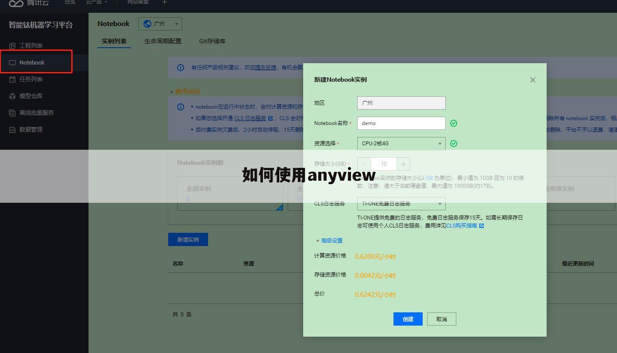The width and height of the screenshot is (617, 353).
Task: Open the CLS日志服务 dropdown
Action: (x=401, y=204)
